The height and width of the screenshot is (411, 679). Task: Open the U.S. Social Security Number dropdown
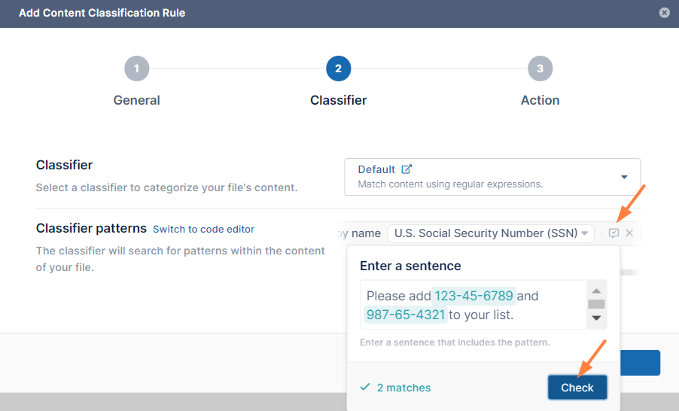point(491,233)
